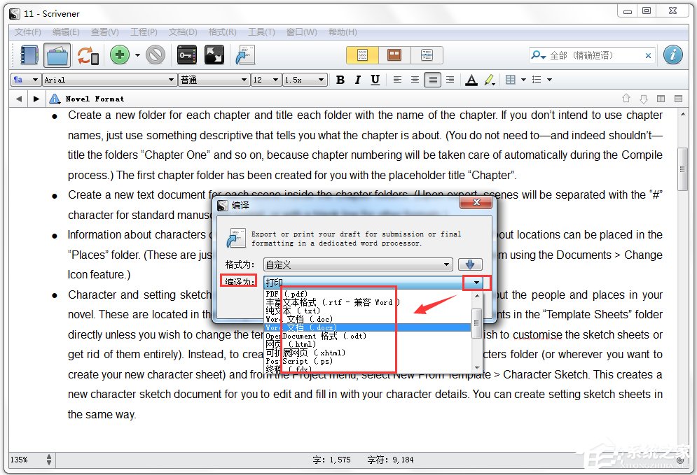Open the paragraph style preset dropdown
The image size is (697, 475).
pos(26,80)
